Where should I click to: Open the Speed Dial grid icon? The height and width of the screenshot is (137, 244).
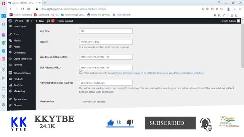coord(29,9)
